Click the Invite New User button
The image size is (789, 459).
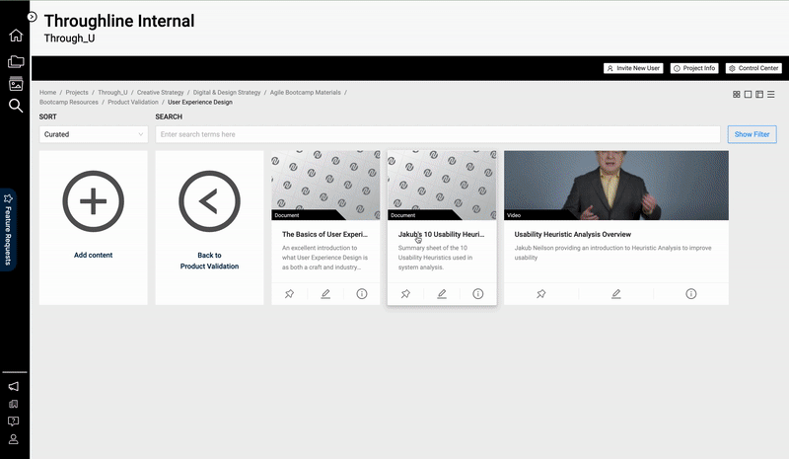tap(633, 68)
